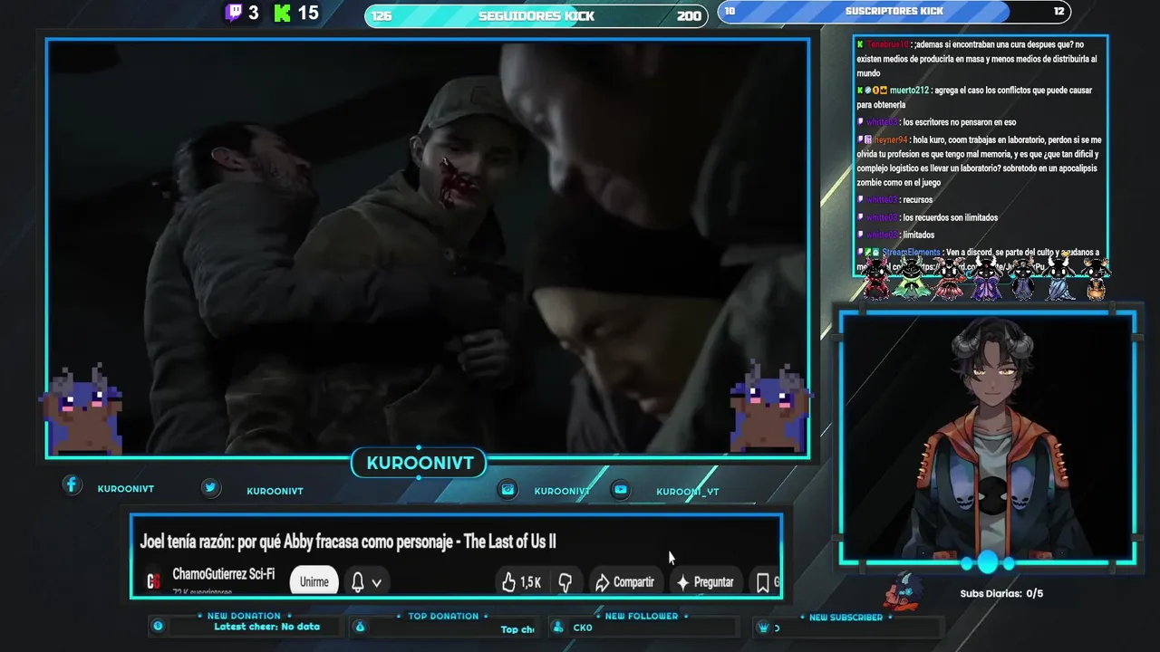This screenshot has height=652, width=1160.
Task: Dislike the video with thumbs down
Action: 565,582
